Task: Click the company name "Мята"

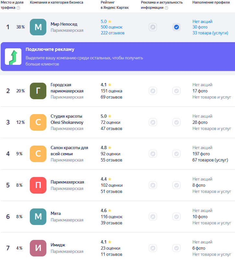Action: (x=56, y=214)
